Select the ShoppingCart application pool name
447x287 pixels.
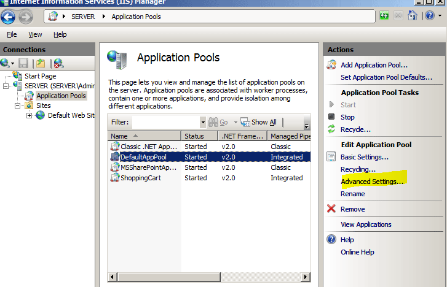[x=141, y=178]
